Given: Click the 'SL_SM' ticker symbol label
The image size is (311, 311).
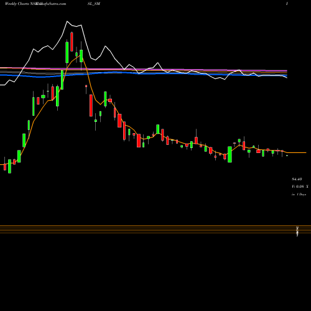Looking at the screenshot, I should 94,4.
